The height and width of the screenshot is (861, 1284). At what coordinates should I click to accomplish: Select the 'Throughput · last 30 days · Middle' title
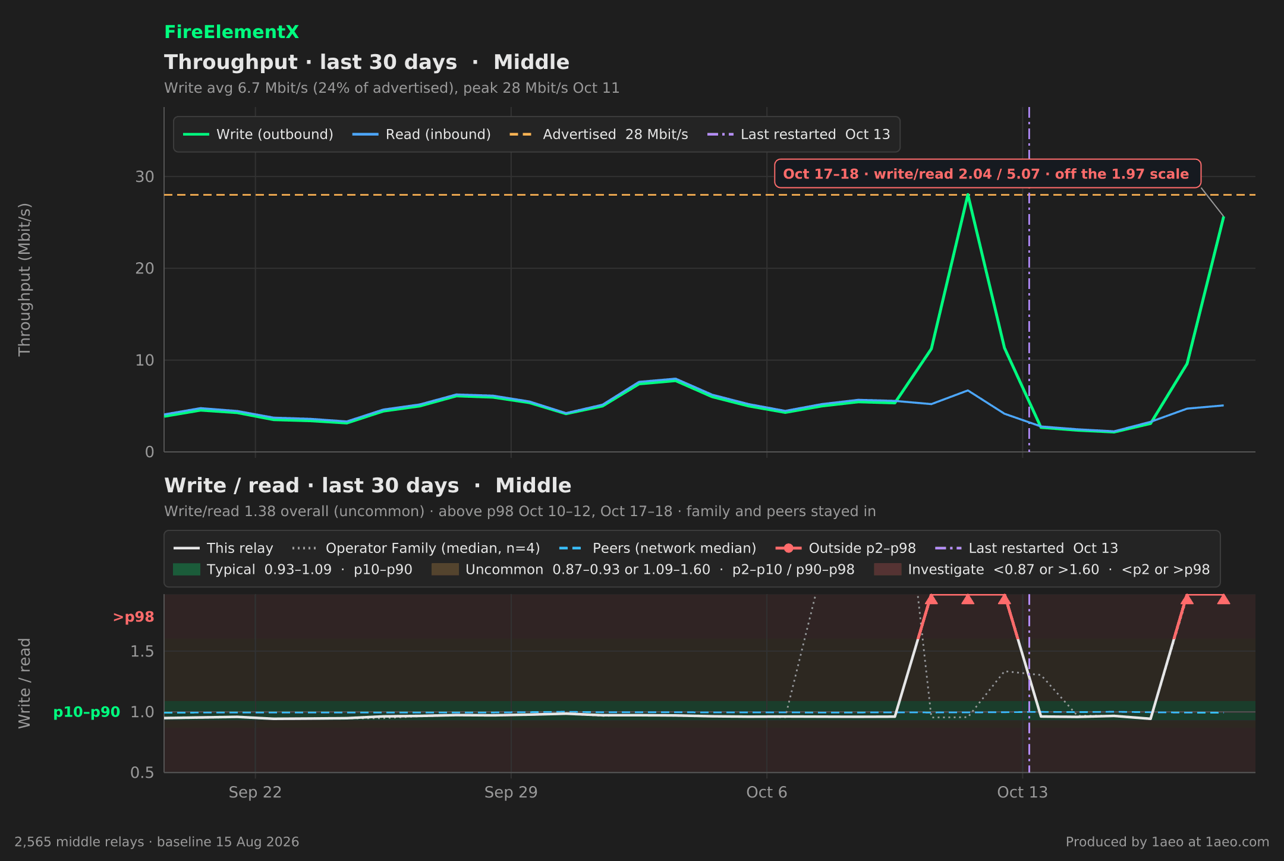[x=367, y=62]
